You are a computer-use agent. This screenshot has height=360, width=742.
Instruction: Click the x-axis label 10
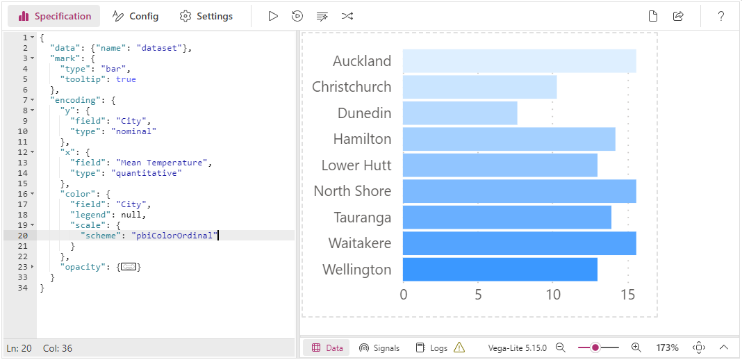553,295
